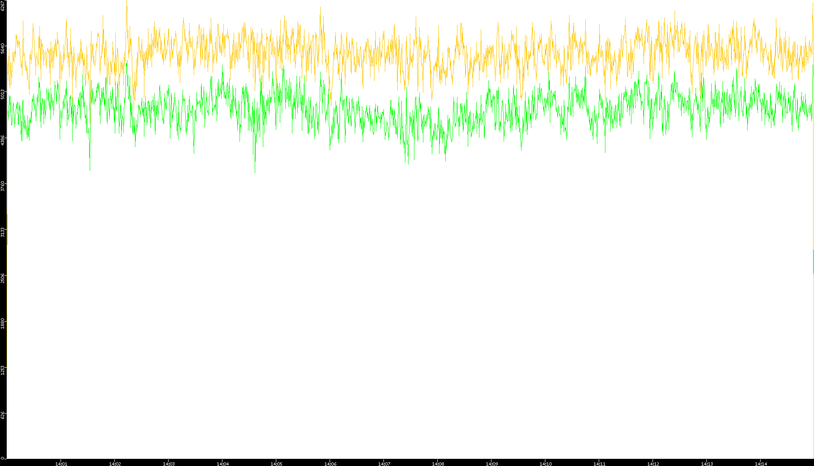Select the 14:06 time marker
This screenshot has width=814, height=466.
330,463
